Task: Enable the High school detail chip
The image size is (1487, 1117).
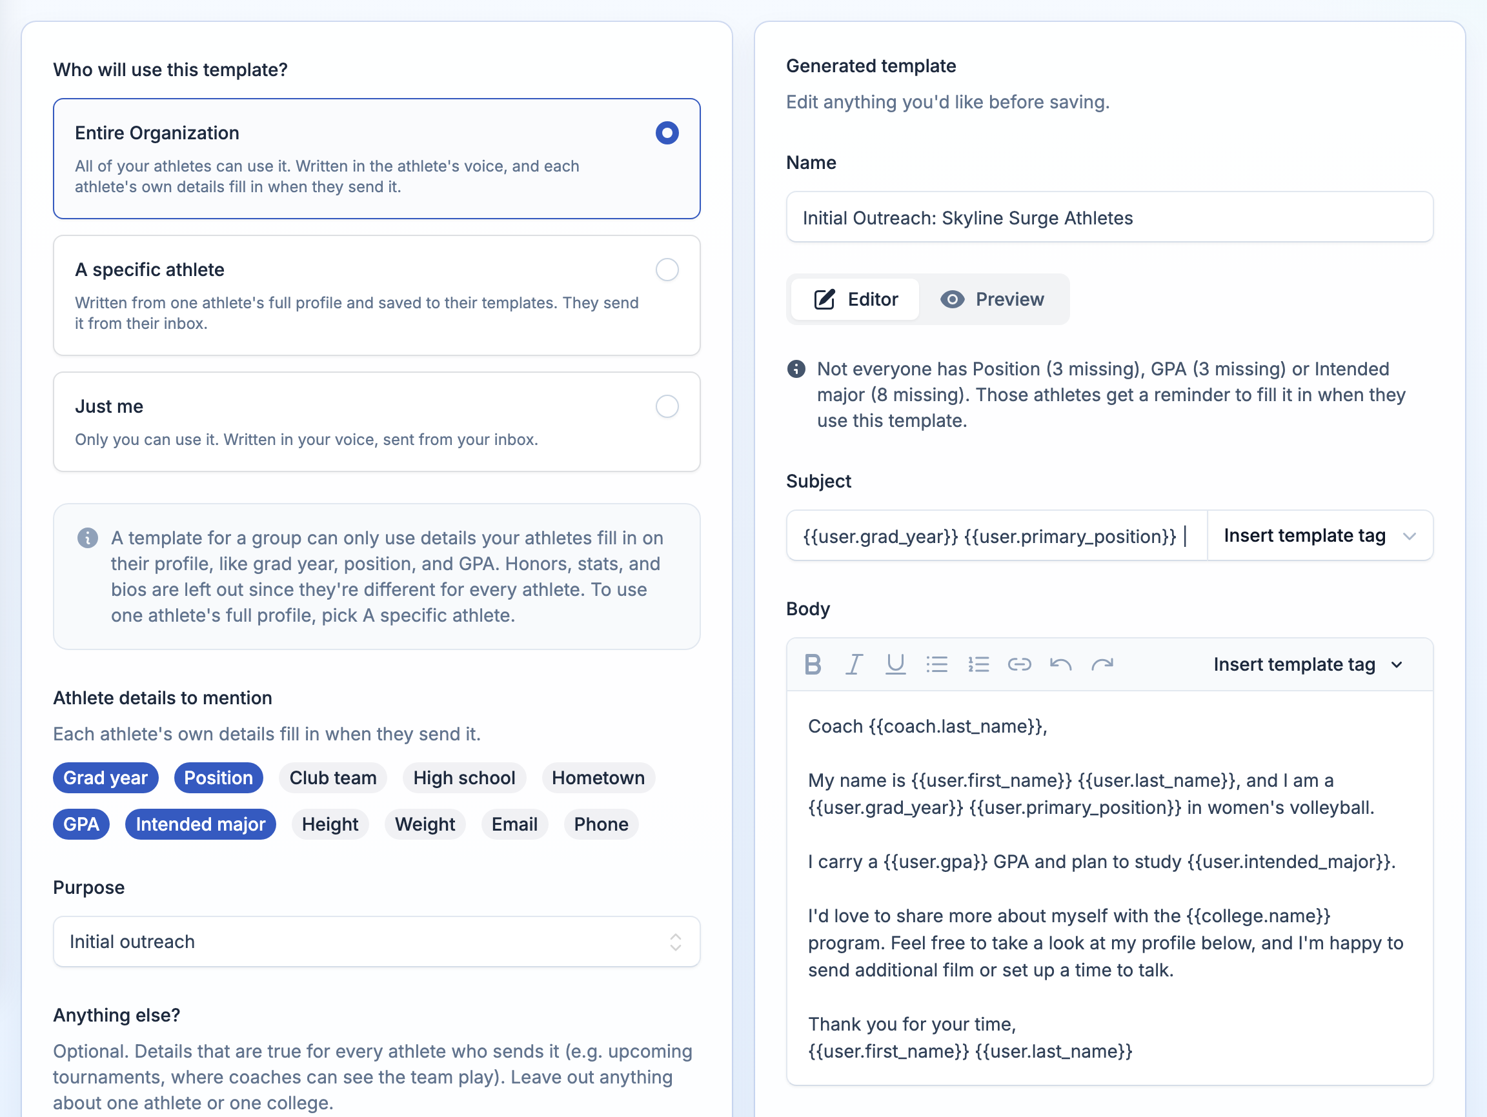Action: pyautogui.click(x=464, y=778)
